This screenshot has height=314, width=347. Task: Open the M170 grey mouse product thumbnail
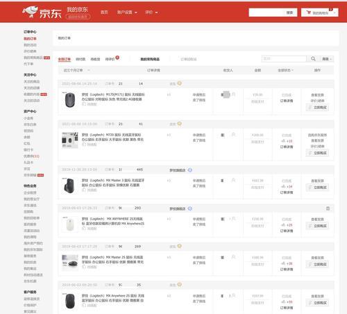point(70,100)
